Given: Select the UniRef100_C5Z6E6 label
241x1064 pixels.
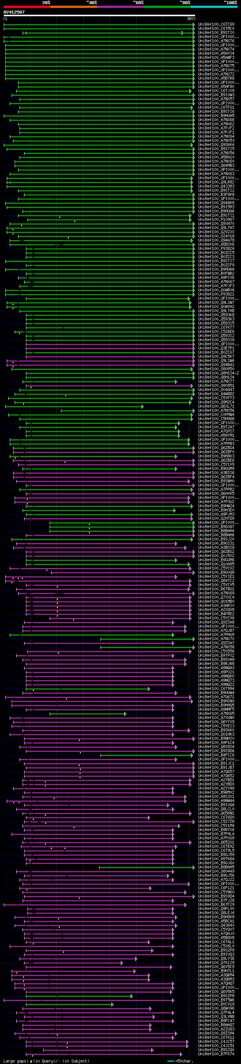Looking at the screenshot, I should tap(216, 331).
